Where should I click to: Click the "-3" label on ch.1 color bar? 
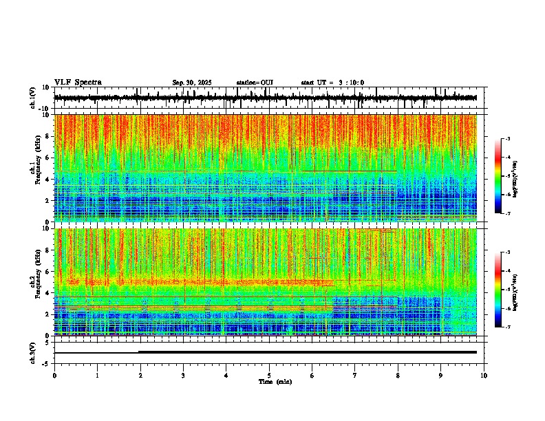[508, 138]
